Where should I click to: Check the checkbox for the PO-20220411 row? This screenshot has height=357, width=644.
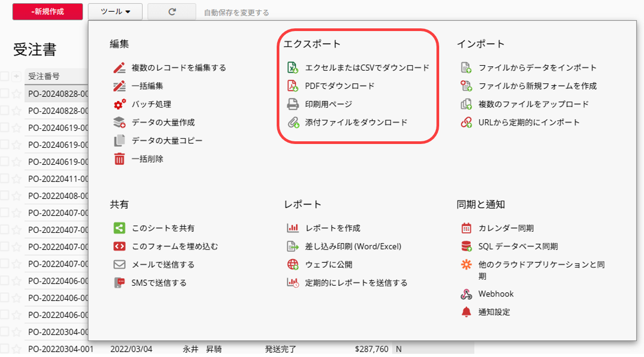pos(4,179)
